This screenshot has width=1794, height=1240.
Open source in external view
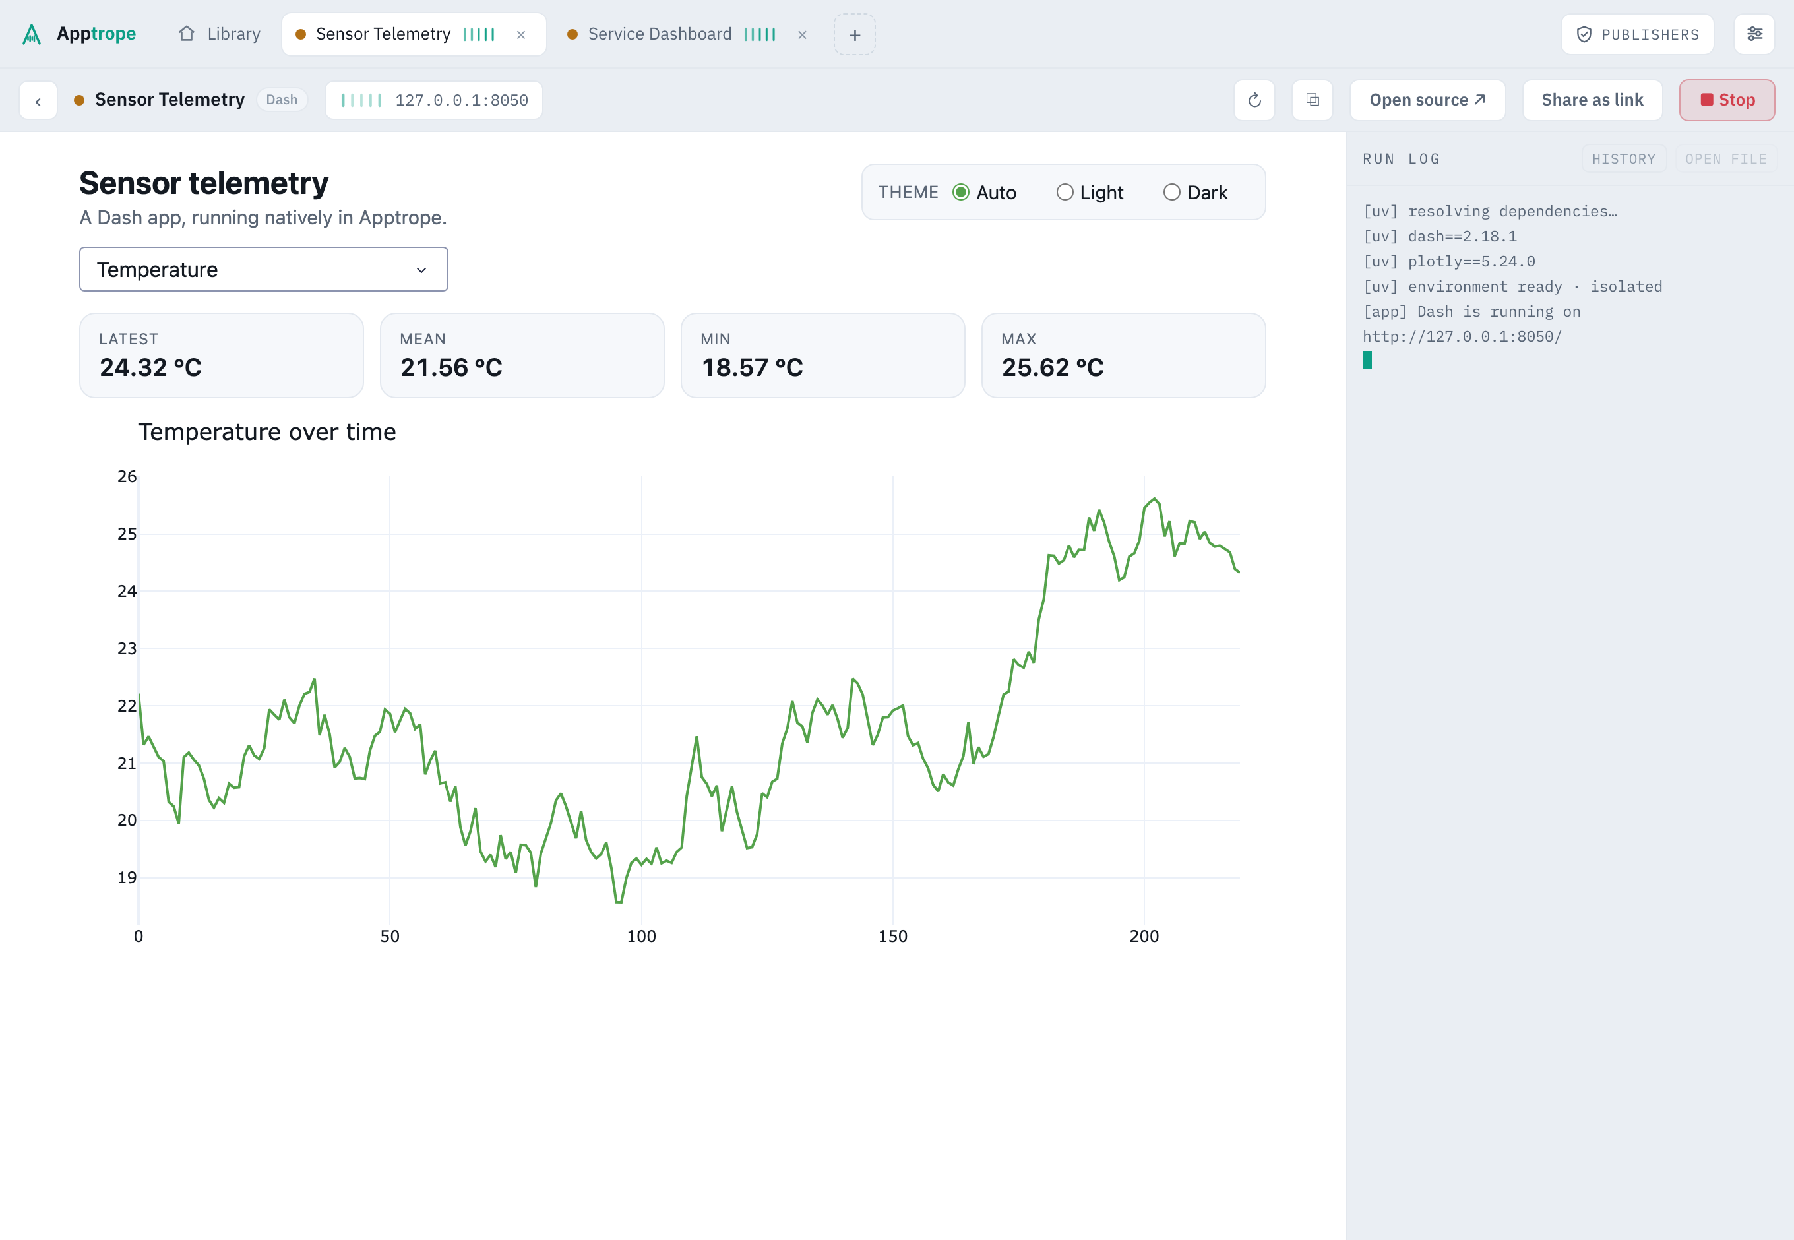1427,100
